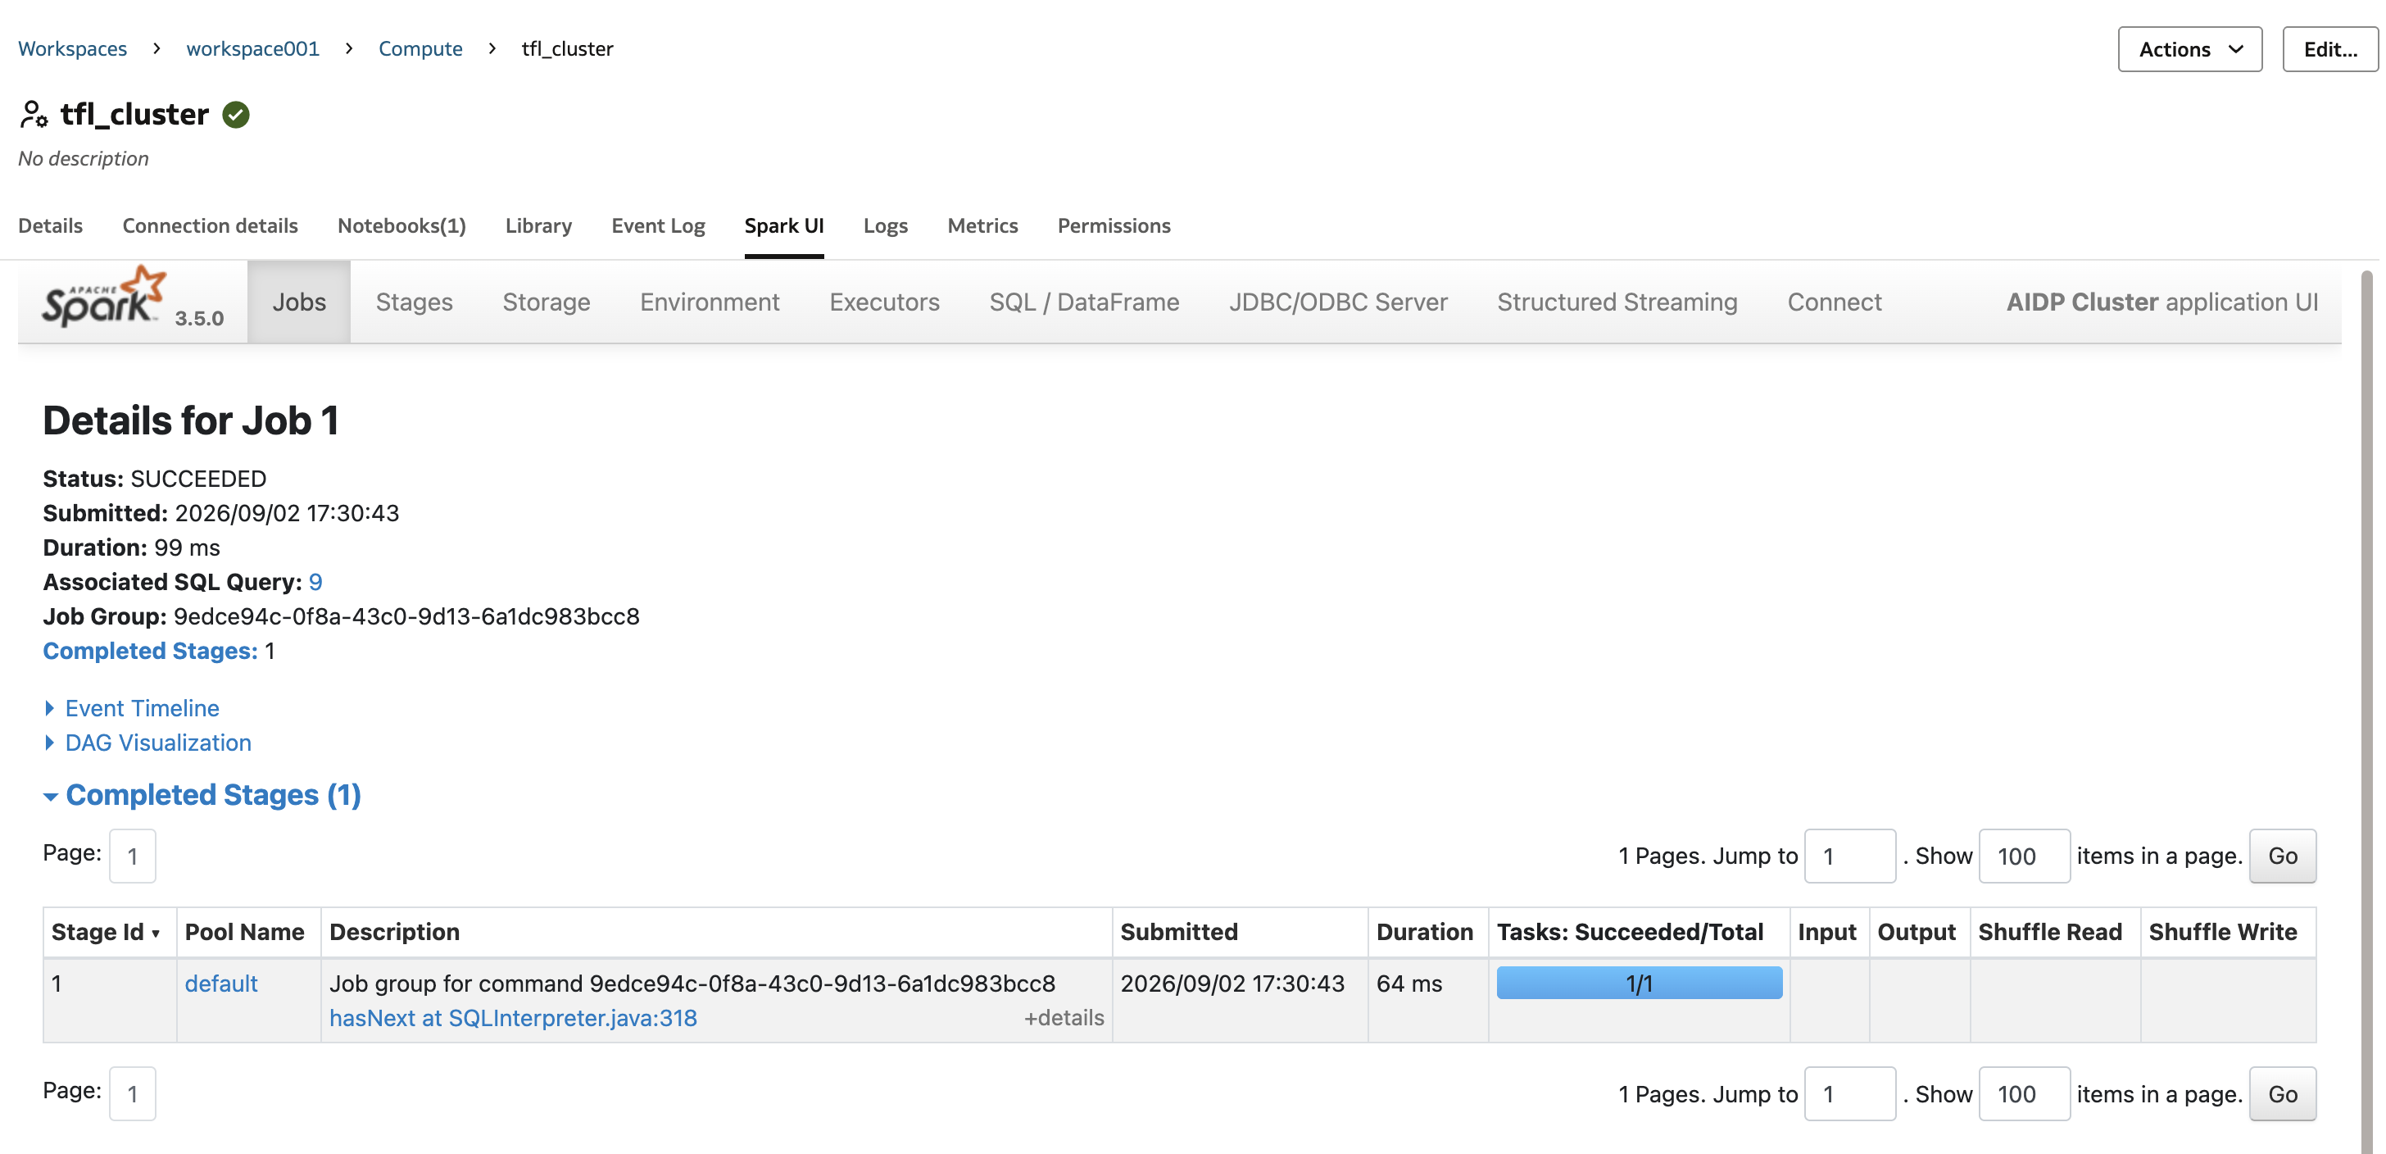Open the Structured Streaming tab
This screenshot has height=1154, width=2386.
pos(1617,302)
